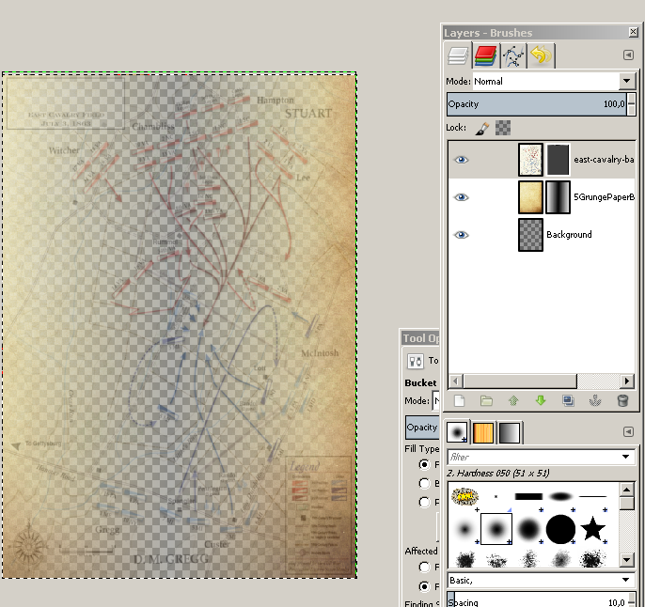Toggle lock alpha channel checkerboard icon
645x607 pixels.
tap(503, 127)
